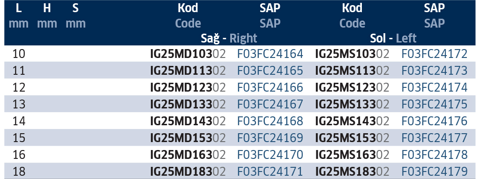
Task: Click length value 14
Action: pyautogui.click(x=19, y=121)
